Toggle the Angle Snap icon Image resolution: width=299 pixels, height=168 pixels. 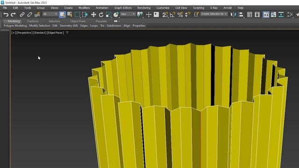tap(172, 14)
